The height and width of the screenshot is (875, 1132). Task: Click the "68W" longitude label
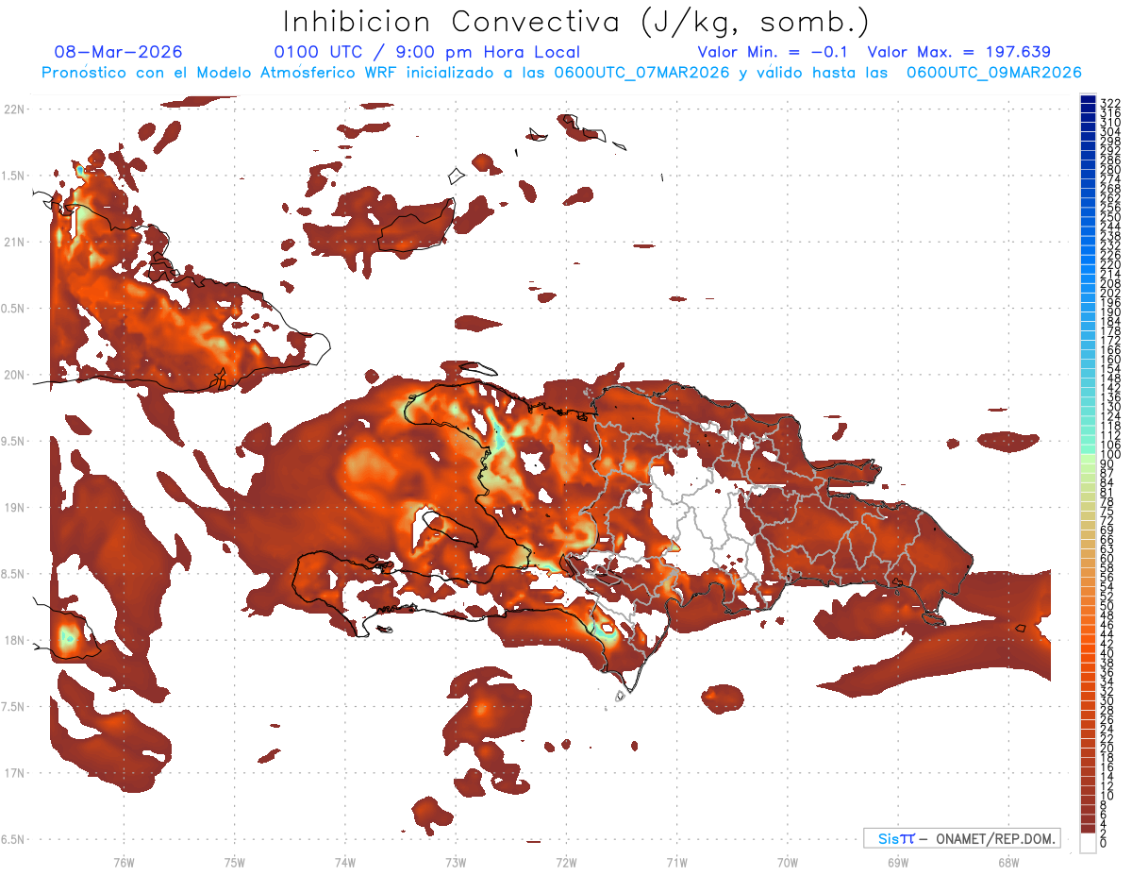1008,861
